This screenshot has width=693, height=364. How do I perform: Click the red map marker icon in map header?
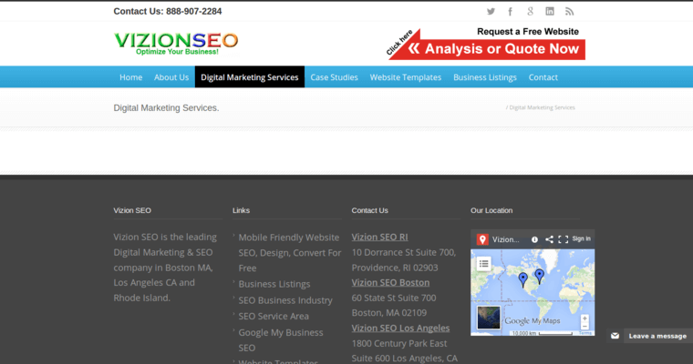coord(482,239)
